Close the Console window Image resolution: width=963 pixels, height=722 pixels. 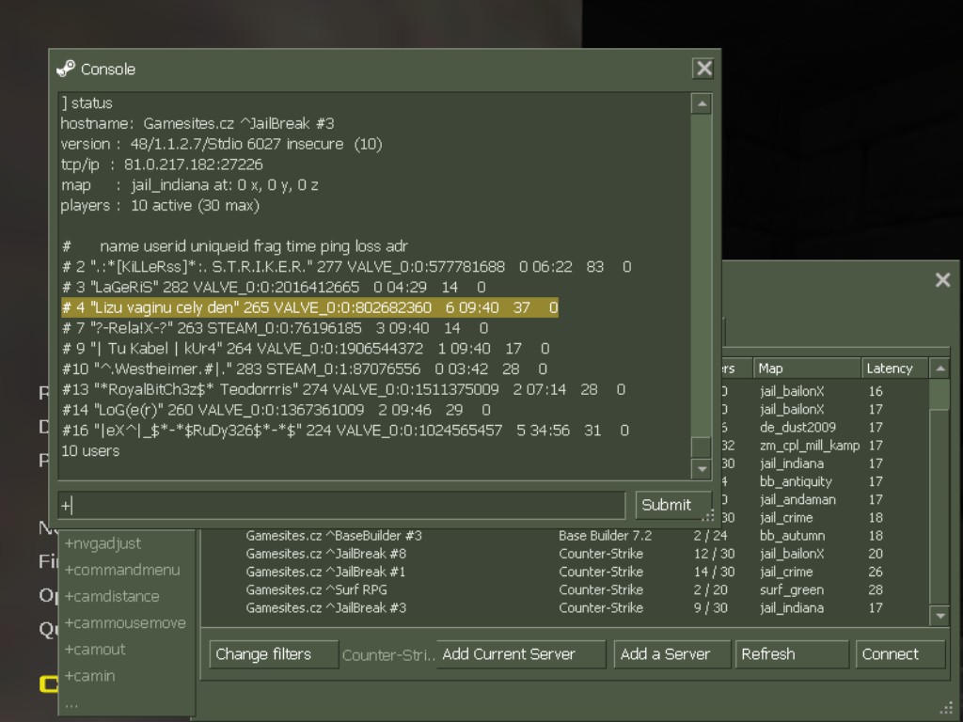pyautogui.click(x=703, y=68)
